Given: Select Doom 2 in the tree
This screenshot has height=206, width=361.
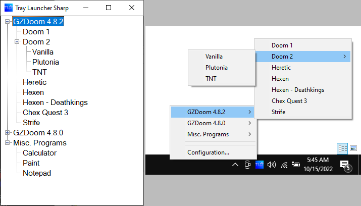Looking at the screenshot, I should point(36,42).
